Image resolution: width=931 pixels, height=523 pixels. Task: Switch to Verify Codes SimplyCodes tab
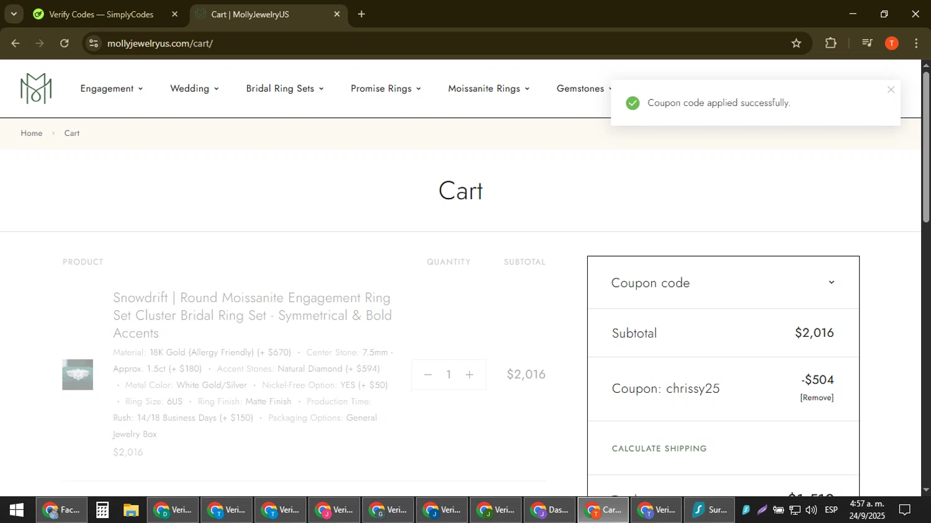pos(101,14)
